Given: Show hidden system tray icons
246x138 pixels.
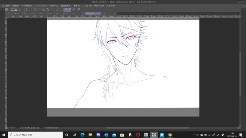Looking at the screenshot, I should [x=194, y=135].
